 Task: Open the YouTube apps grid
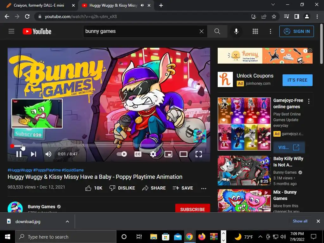pos(255,31)
